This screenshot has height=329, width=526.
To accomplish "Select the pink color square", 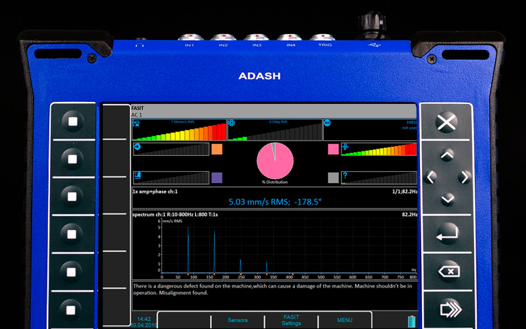I will tap(333, 149).
